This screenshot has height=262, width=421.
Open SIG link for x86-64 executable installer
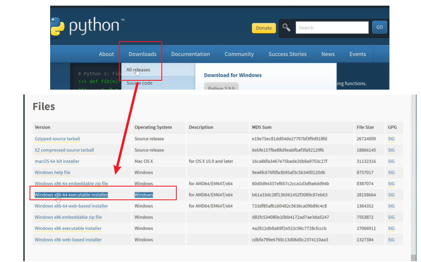[x=391, y=195]
